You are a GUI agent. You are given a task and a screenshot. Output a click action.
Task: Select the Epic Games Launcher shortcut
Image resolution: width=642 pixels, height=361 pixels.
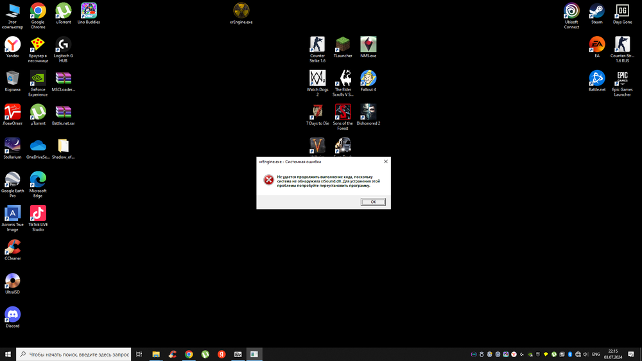tap(622, 83)
